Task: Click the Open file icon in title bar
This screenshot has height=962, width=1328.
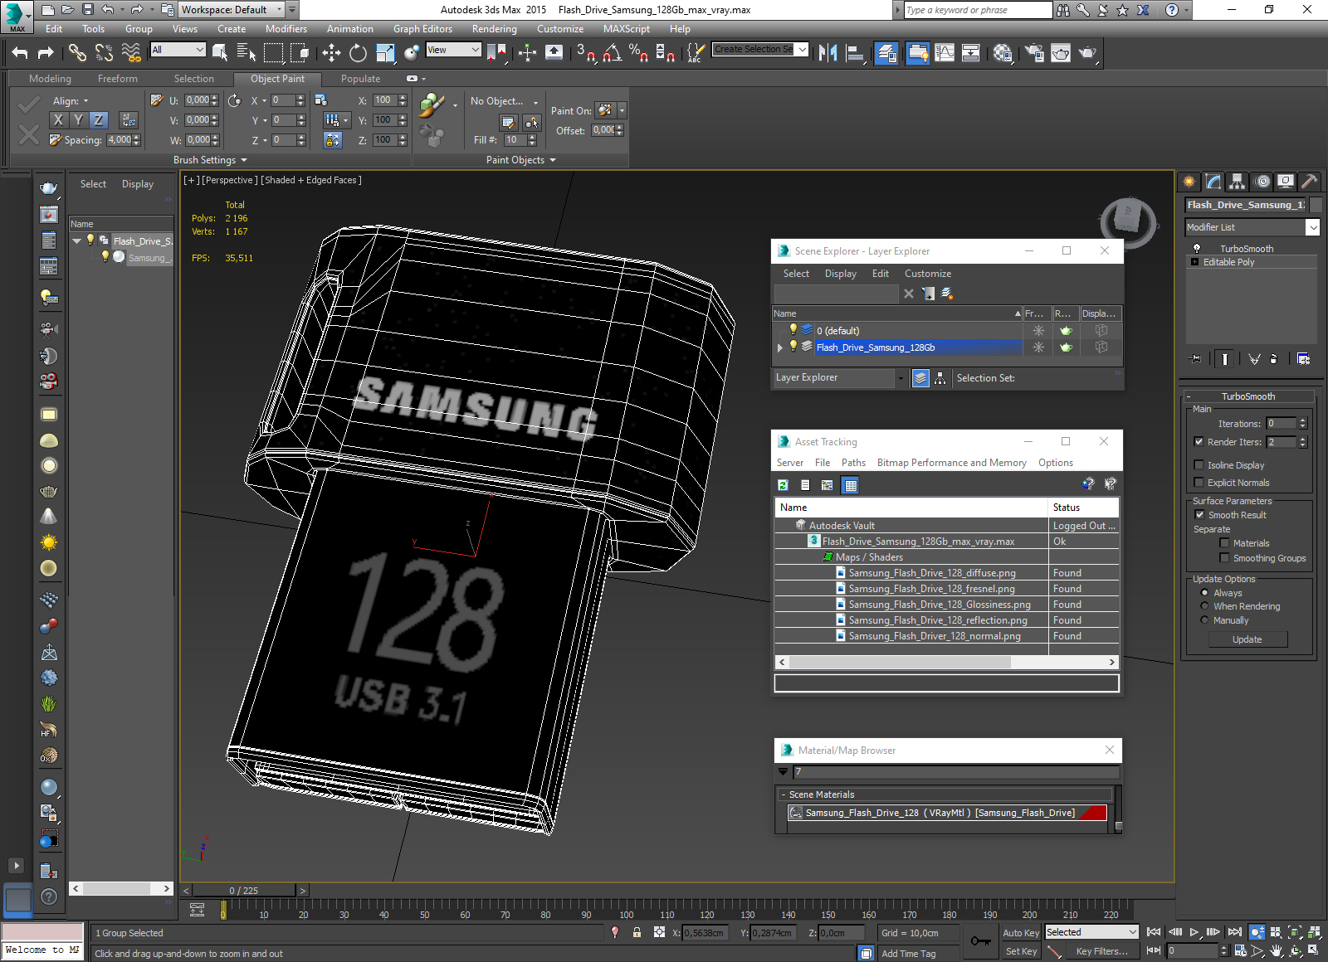Action: [x=67, y=10]
